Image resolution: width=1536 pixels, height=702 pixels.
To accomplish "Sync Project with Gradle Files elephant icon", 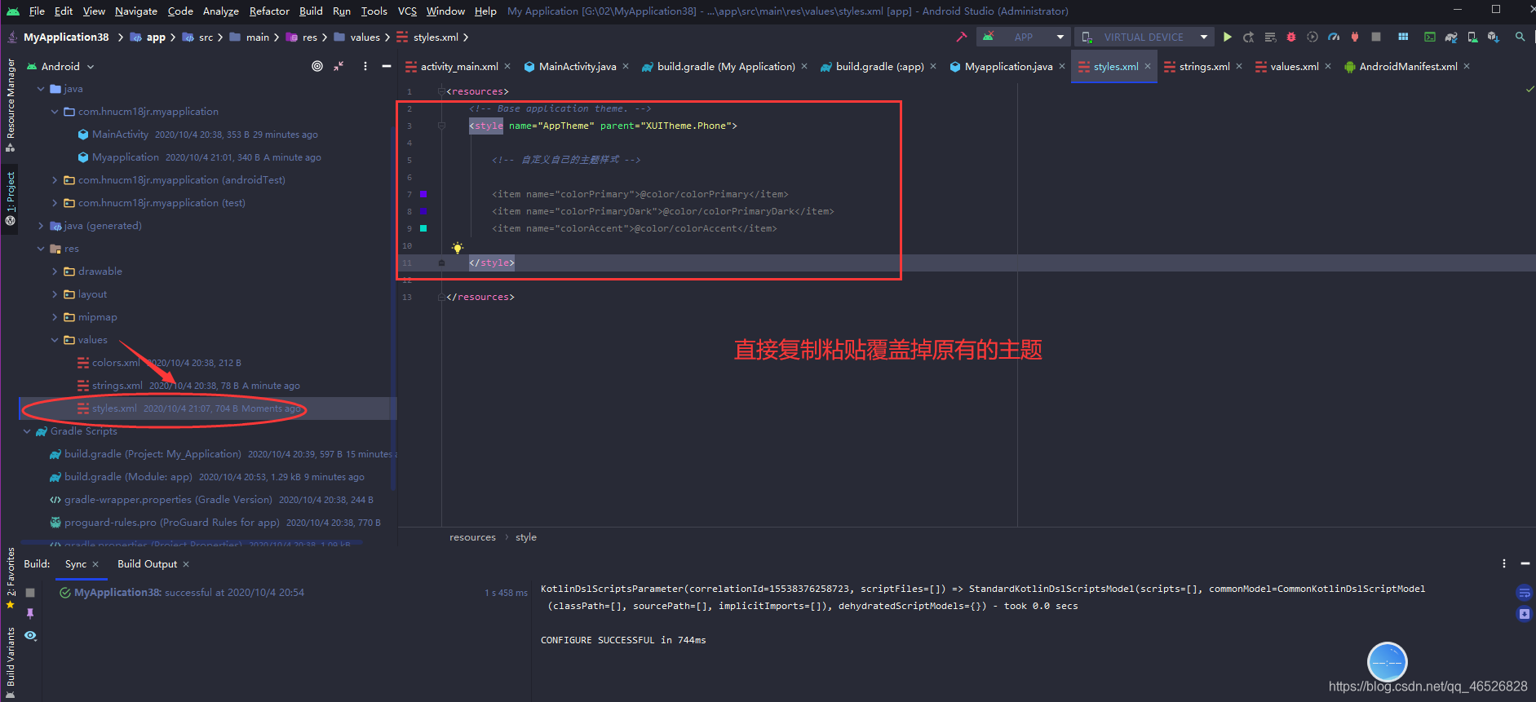I will coord(1451,37).
